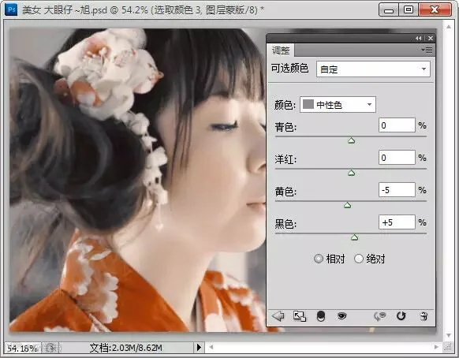Open the 颜色 dropdown showing 中性色
The image size is (459, 358).
[338, 105]
